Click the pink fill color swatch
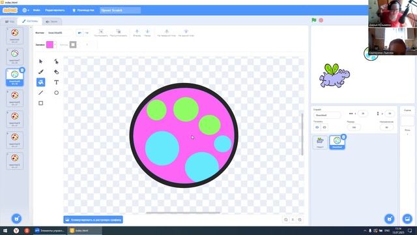Viewport: 417px width, 235px height. click(50, 44)
